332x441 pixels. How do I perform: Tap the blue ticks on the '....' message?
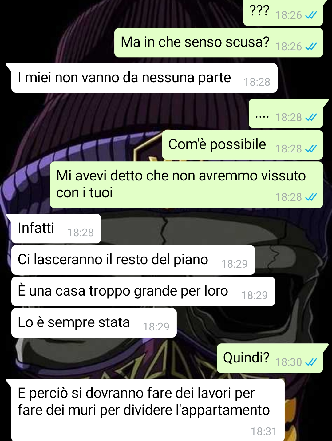click(x=311, y=117)
